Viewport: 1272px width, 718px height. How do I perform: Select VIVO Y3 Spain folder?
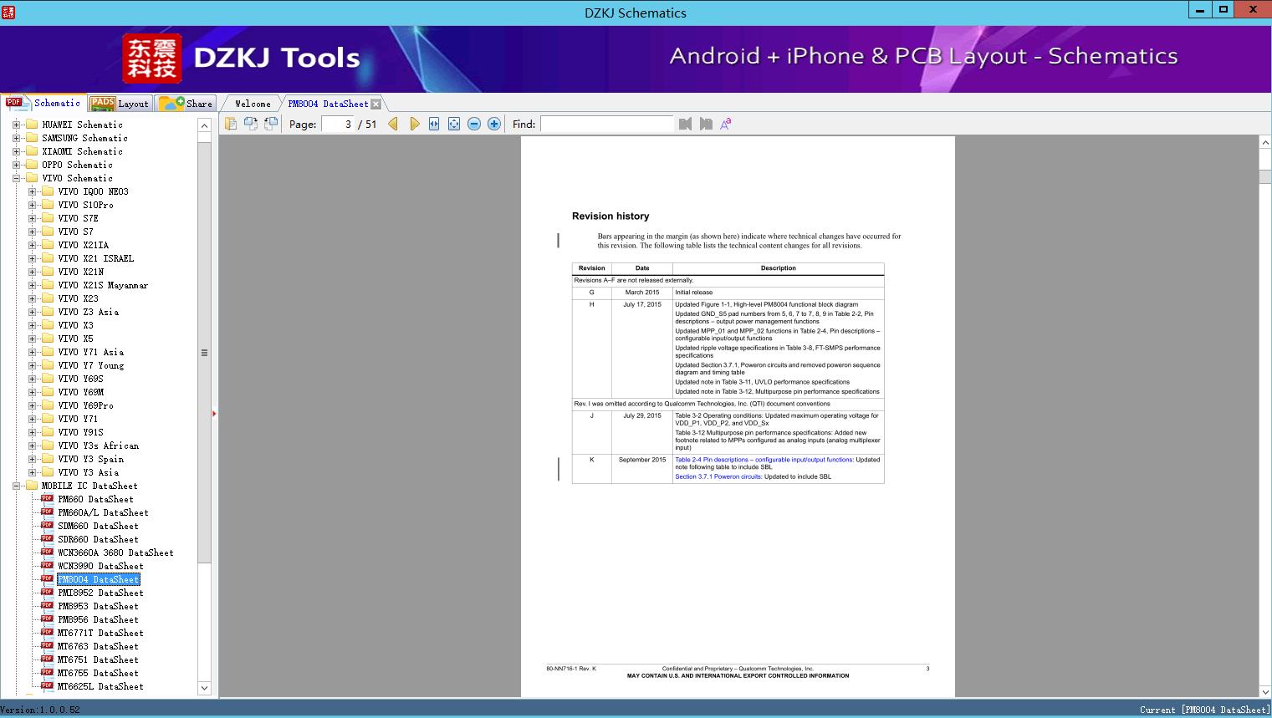pos(90,459)
